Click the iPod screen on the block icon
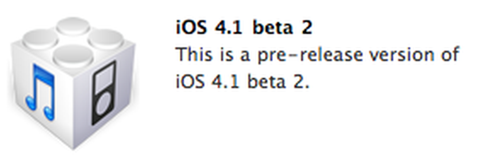Image resolution: width=485 pixels, height=166 pixels. click(x=105, y=77)
